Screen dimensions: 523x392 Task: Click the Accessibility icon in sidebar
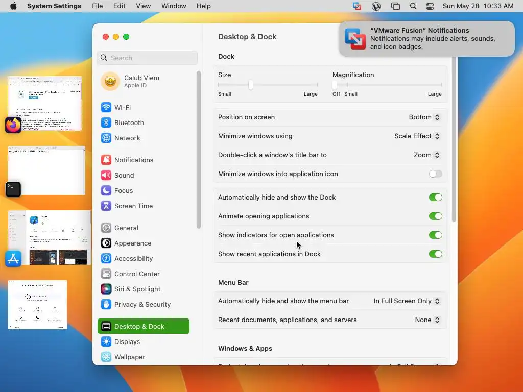pyautogui.click(x=106, y=259)
